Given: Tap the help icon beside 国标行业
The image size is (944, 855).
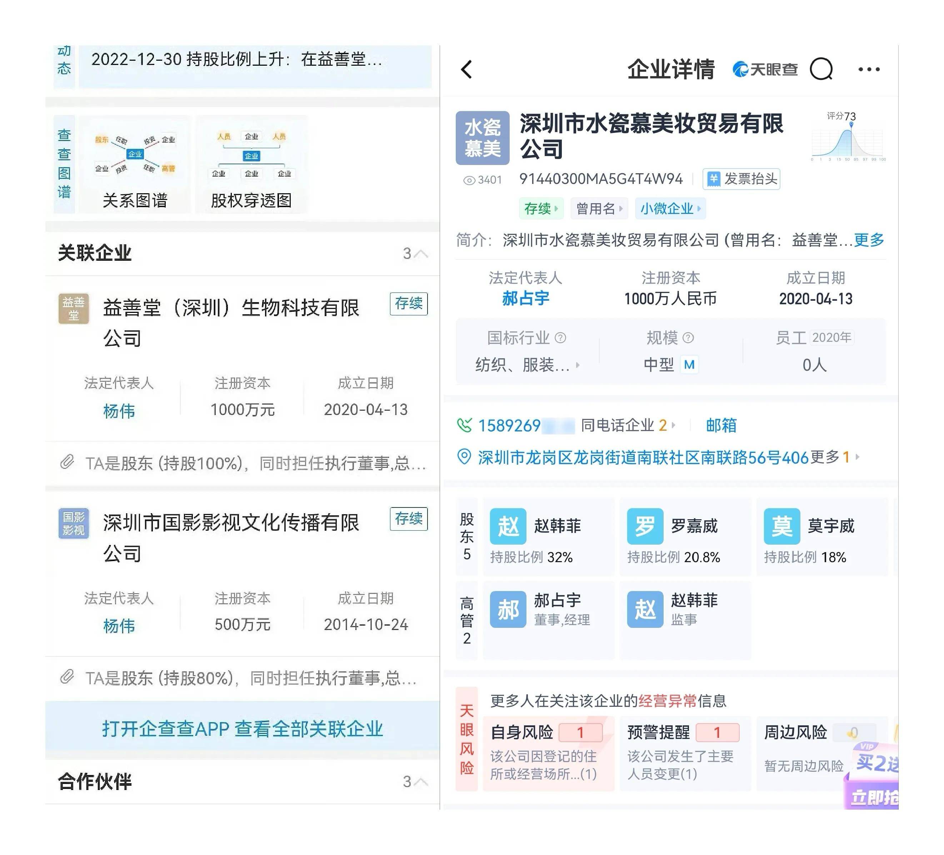Looking at the screenshot, I should pos(560,337).
